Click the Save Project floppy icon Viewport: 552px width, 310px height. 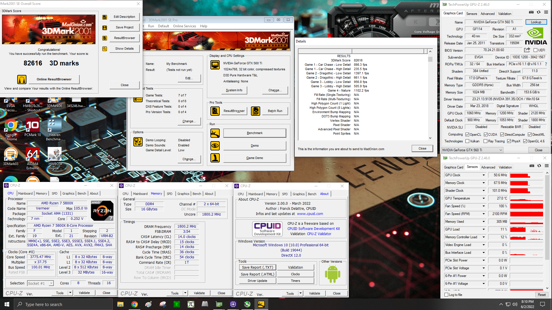[x=105, y=28]
